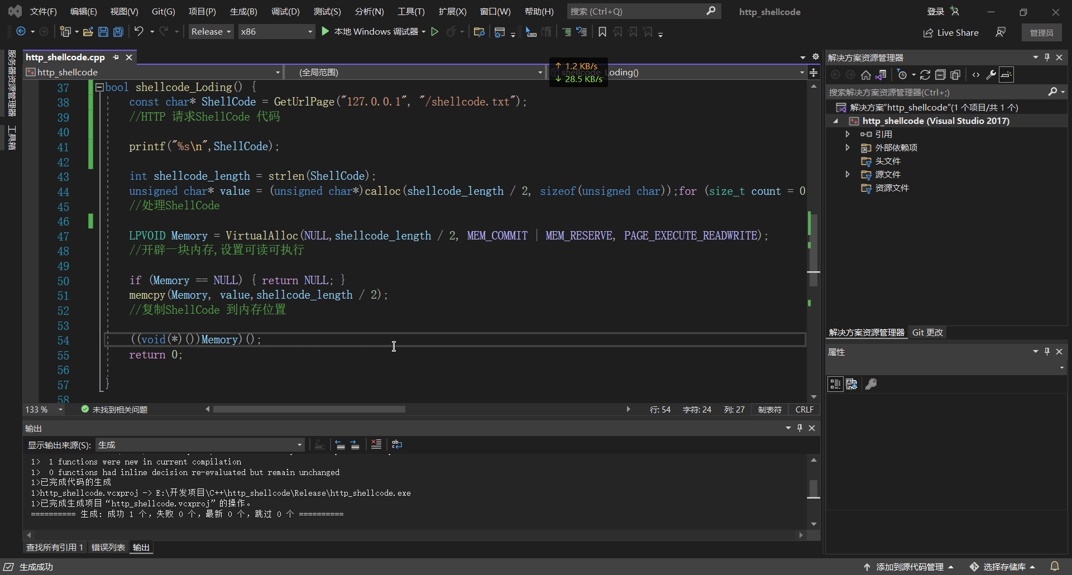Click the uncomment selected lines icon

pos(582,32)
